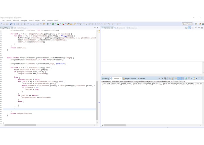Open the Project menu
Screen dimensions: 204x145
[x=38, y=21]
